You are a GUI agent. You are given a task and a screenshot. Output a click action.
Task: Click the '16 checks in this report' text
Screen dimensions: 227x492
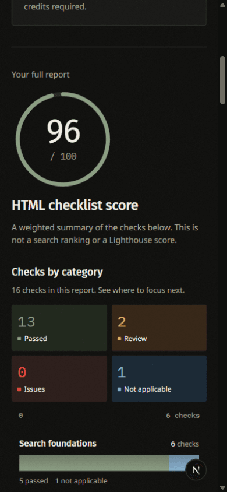pyautogui.click(x=53, y=290)
